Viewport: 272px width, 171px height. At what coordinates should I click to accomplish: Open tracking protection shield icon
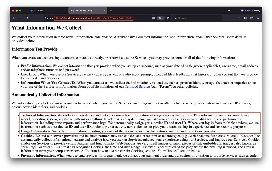(x=46, y=18)
